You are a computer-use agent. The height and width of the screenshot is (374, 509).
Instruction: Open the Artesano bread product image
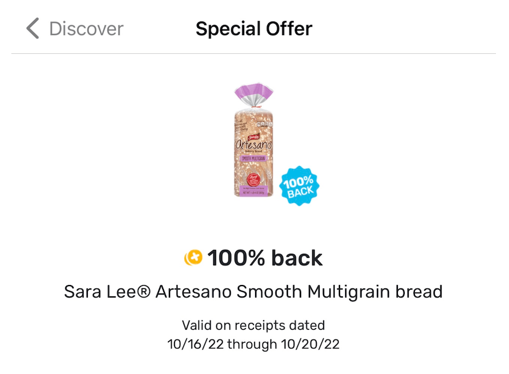254,141
